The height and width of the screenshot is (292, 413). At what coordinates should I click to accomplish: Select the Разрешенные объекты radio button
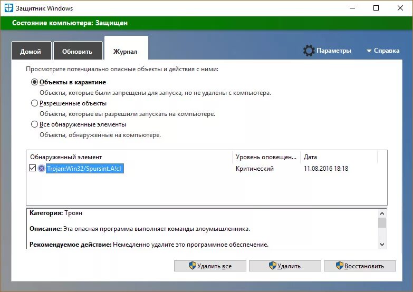(x=34, y=103)
